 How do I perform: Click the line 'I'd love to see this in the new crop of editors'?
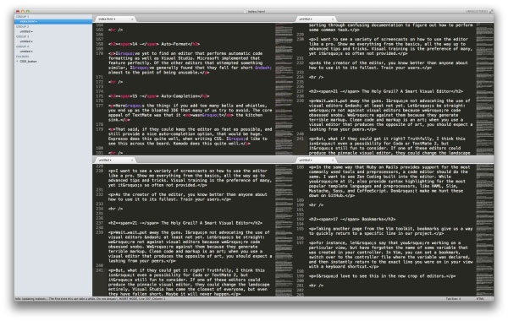click(x=382, y=276)
